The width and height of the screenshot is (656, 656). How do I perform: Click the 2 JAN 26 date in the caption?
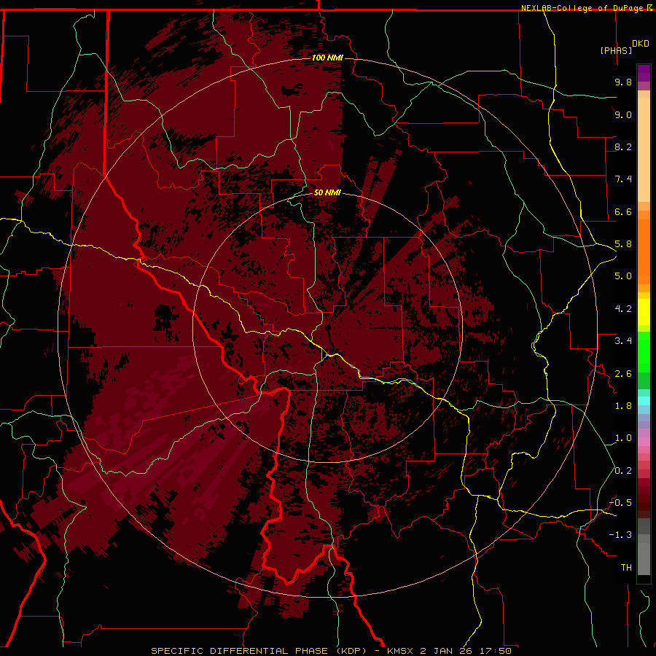coord(447,651)
